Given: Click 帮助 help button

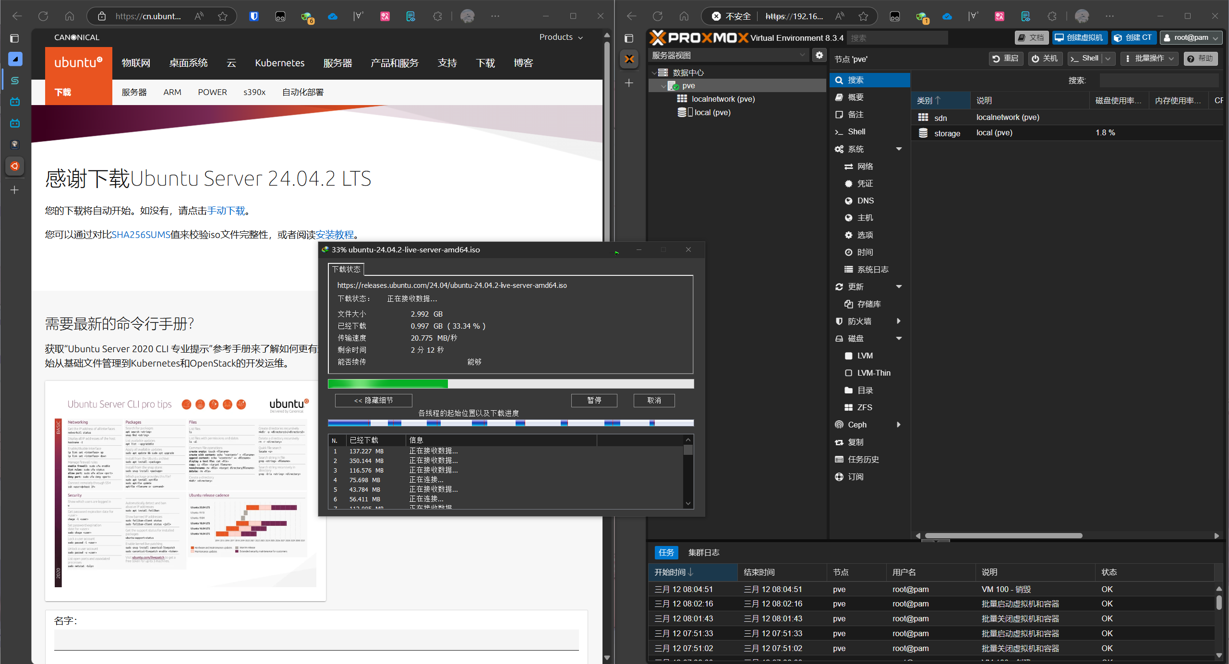Looking at the screenshot, I should point(1200,59).
